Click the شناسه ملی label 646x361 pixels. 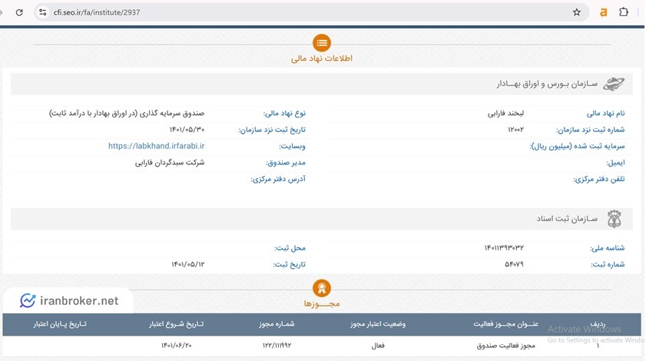click(x=608, y=248)
